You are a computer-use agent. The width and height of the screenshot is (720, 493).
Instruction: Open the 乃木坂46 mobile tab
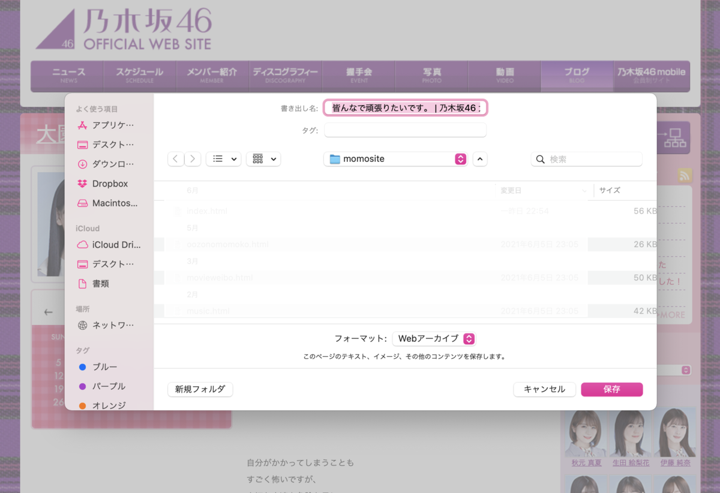coord(651,75)
